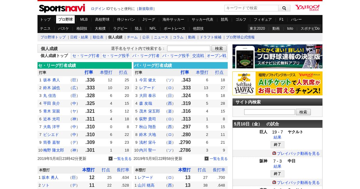Click 検索 button next to player search
This screenshot has width=360, height=189.
(x=219, y=49)
